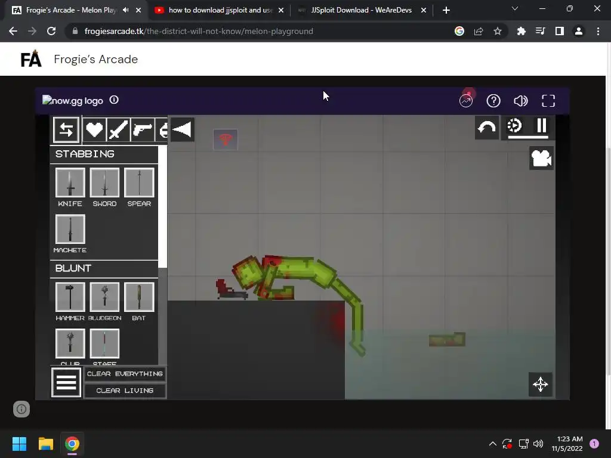The image size is (611, 458).
Task: Switch to JJSploit Download WeAreDevs tab
Action: click(361, 10)
